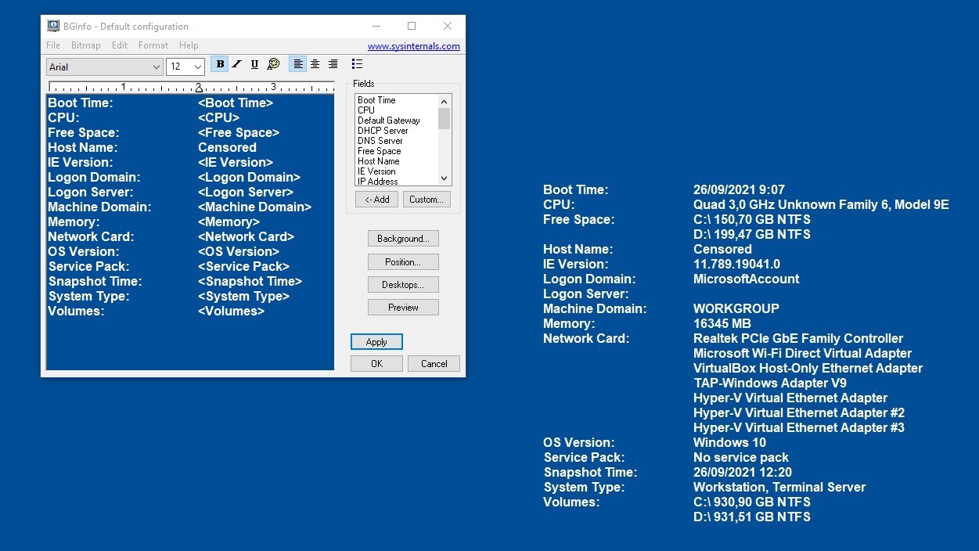The image size is (979, 551).
Task: Align text left
Action: [297, 65]
